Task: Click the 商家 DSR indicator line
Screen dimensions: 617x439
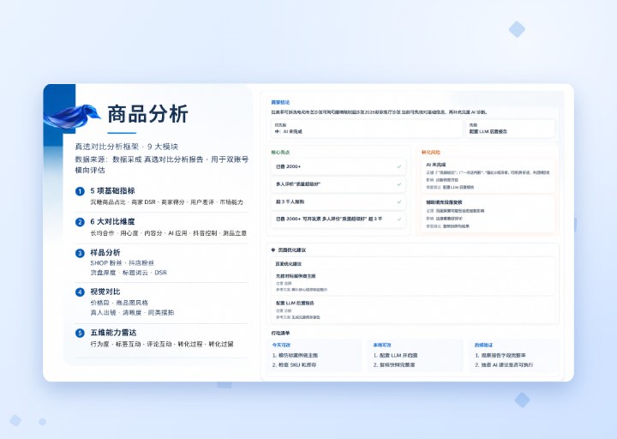Action: pos(167,202)
